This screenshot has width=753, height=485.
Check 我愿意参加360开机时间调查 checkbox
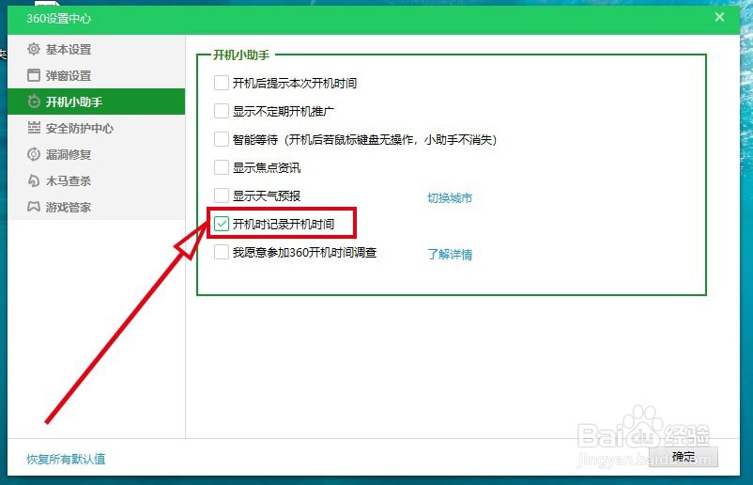pos(222,252)
